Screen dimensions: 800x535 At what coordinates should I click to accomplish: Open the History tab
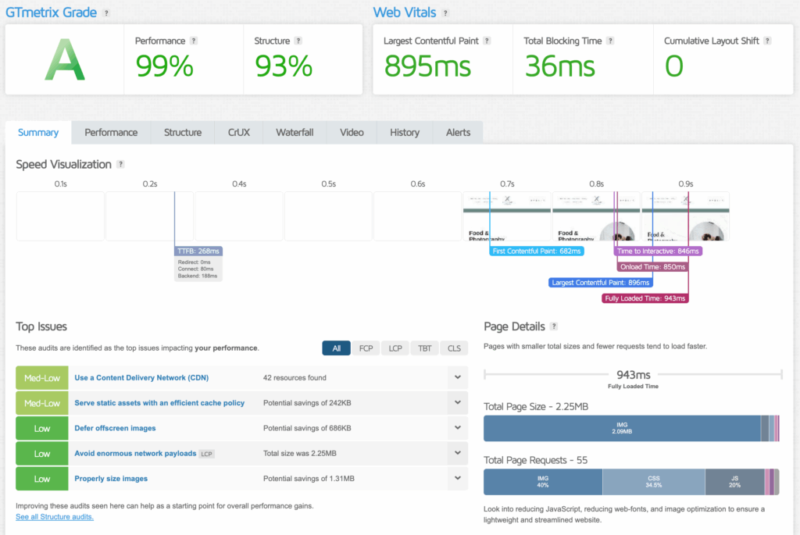pos(404,132)
